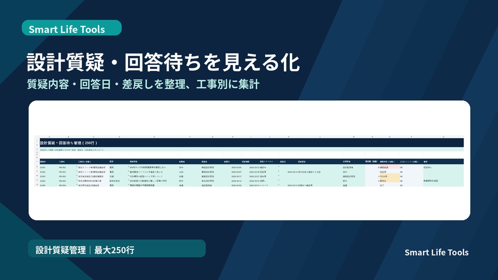Open status dropdown arrow in Q-001 row
Viewport: 498px width, 280px height.
[x=279, y=167]
